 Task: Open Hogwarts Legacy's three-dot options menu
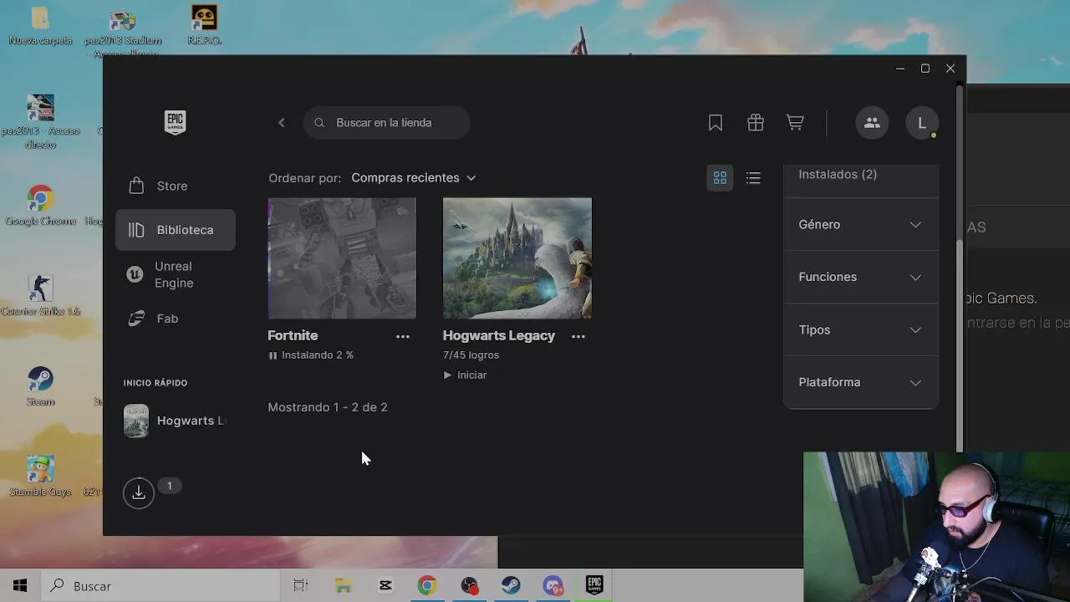pyautogui.click(x=578, y=336)
